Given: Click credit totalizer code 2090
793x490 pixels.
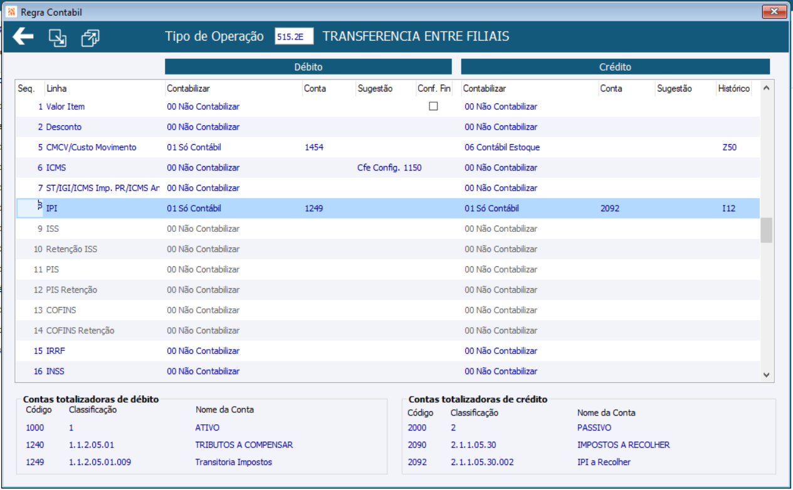Looking at the screenshot, I should 417,445.
